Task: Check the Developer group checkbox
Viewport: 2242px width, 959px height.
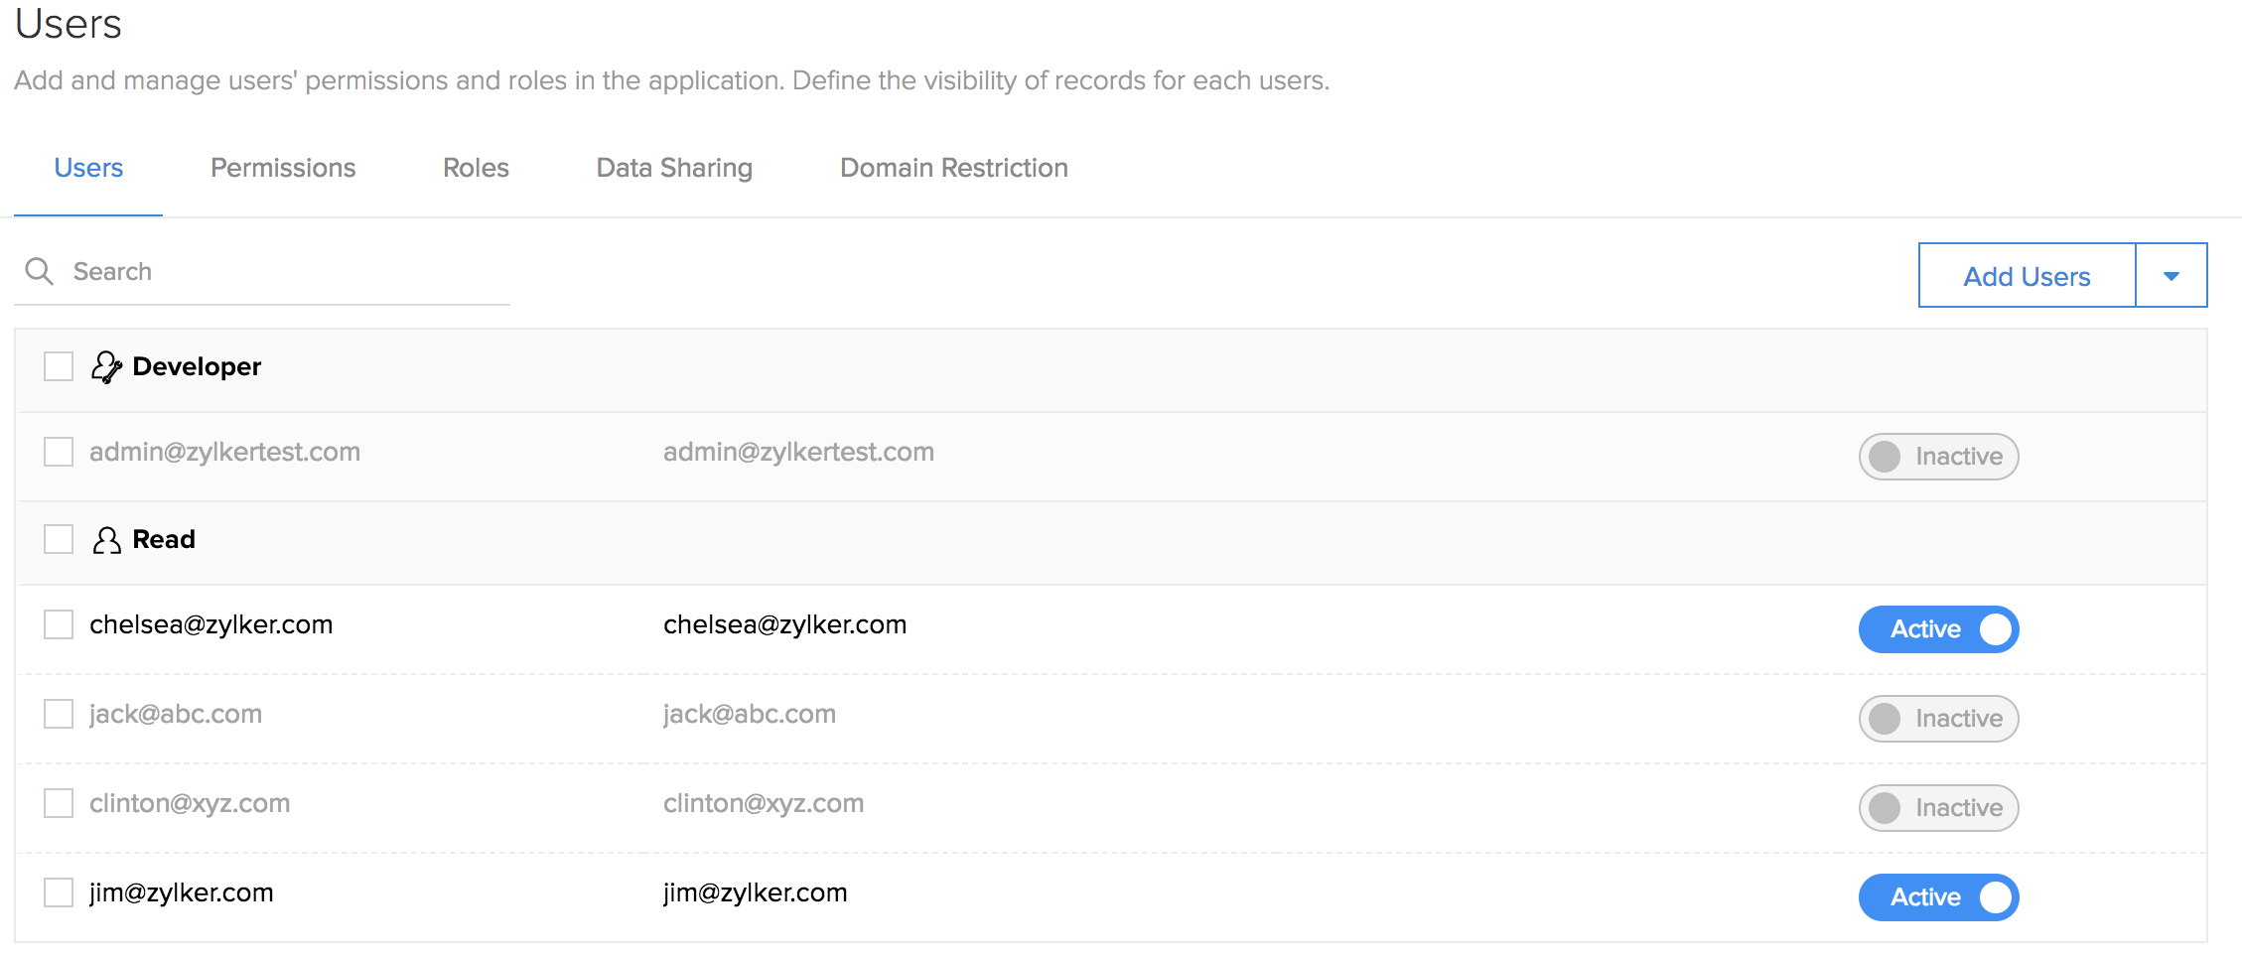Action: click(x=59, y=366)
